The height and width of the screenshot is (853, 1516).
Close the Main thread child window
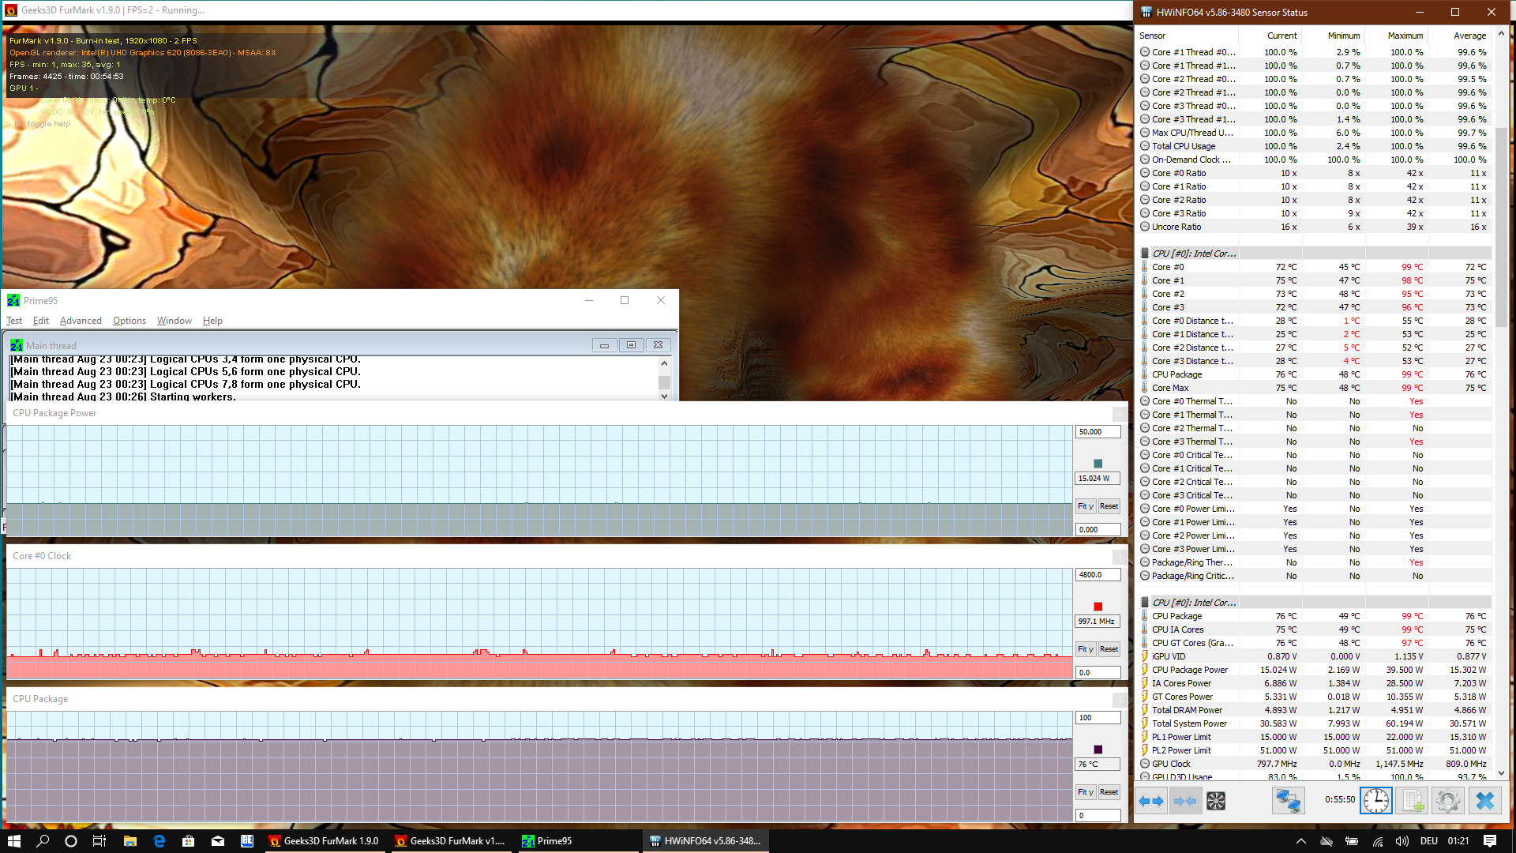click(x=658, y=345)
